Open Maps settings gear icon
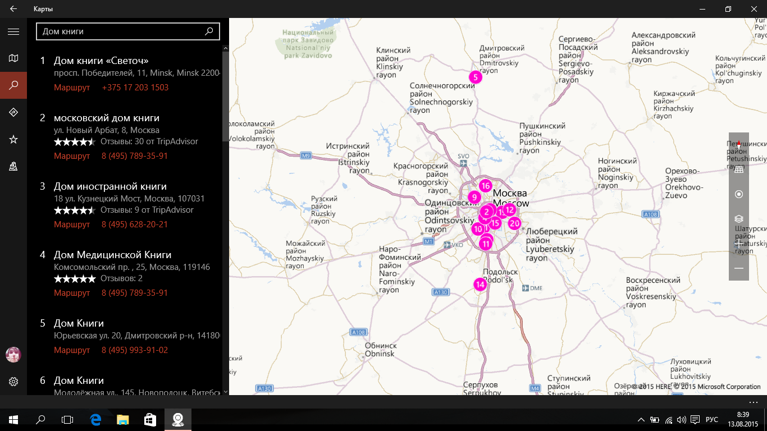 13,382
